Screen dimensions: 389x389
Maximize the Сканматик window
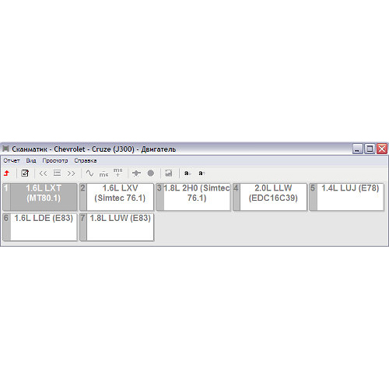pos(370,149)
